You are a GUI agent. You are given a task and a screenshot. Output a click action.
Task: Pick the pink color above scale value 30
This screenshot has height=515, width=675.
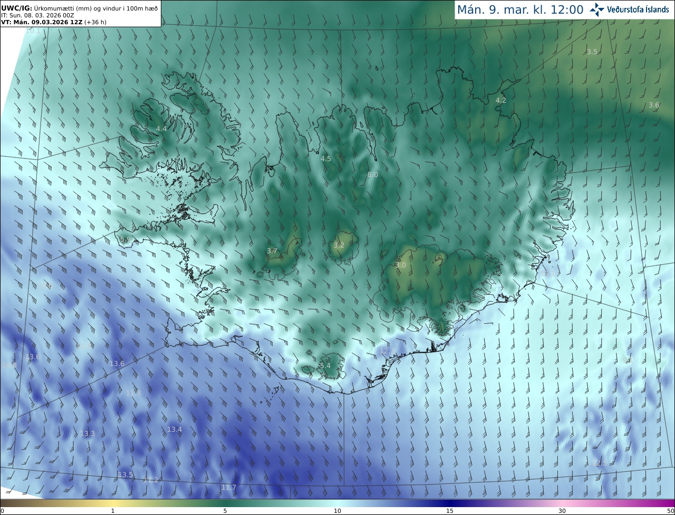pyautogui.click(x=562, y=503)
